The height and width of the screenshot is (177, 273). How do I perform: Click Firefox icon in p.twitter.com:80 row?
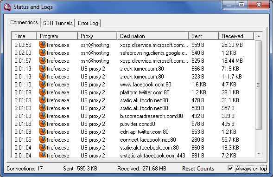pos(43,124)
